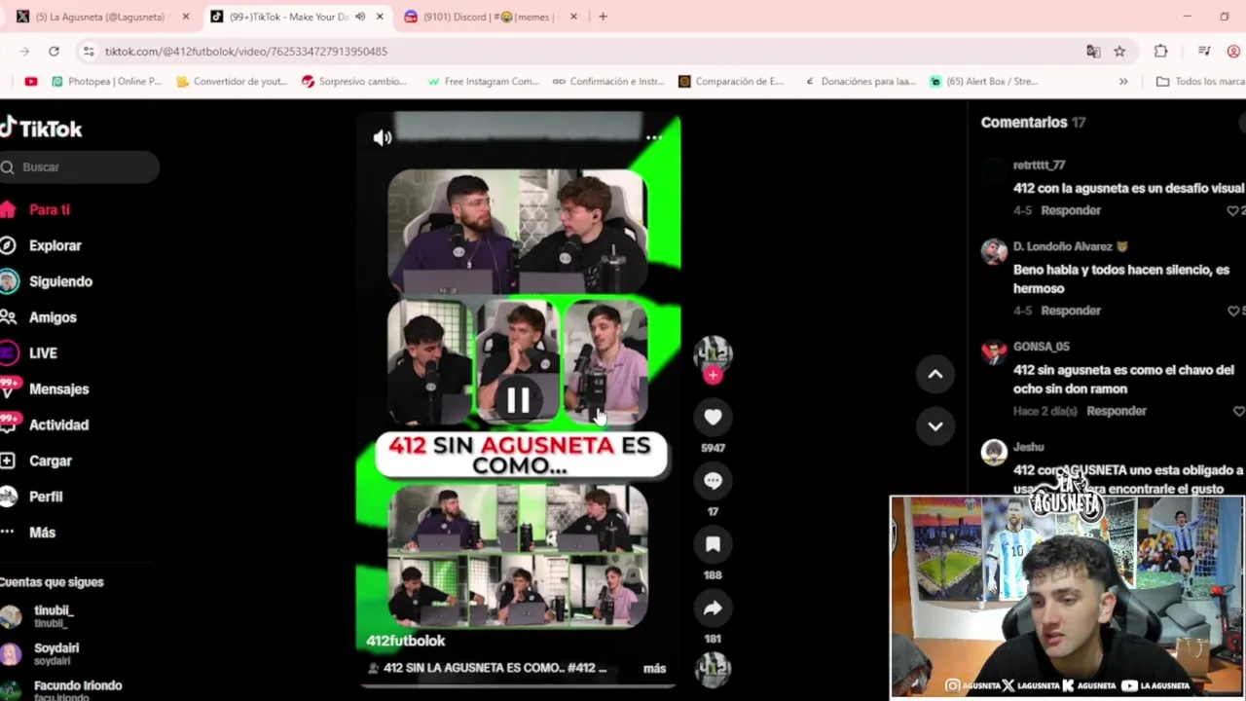Mute the TikTok browser tab audio
The width and height of the screenshot is (1246, 701).
[x=360, y=17]
